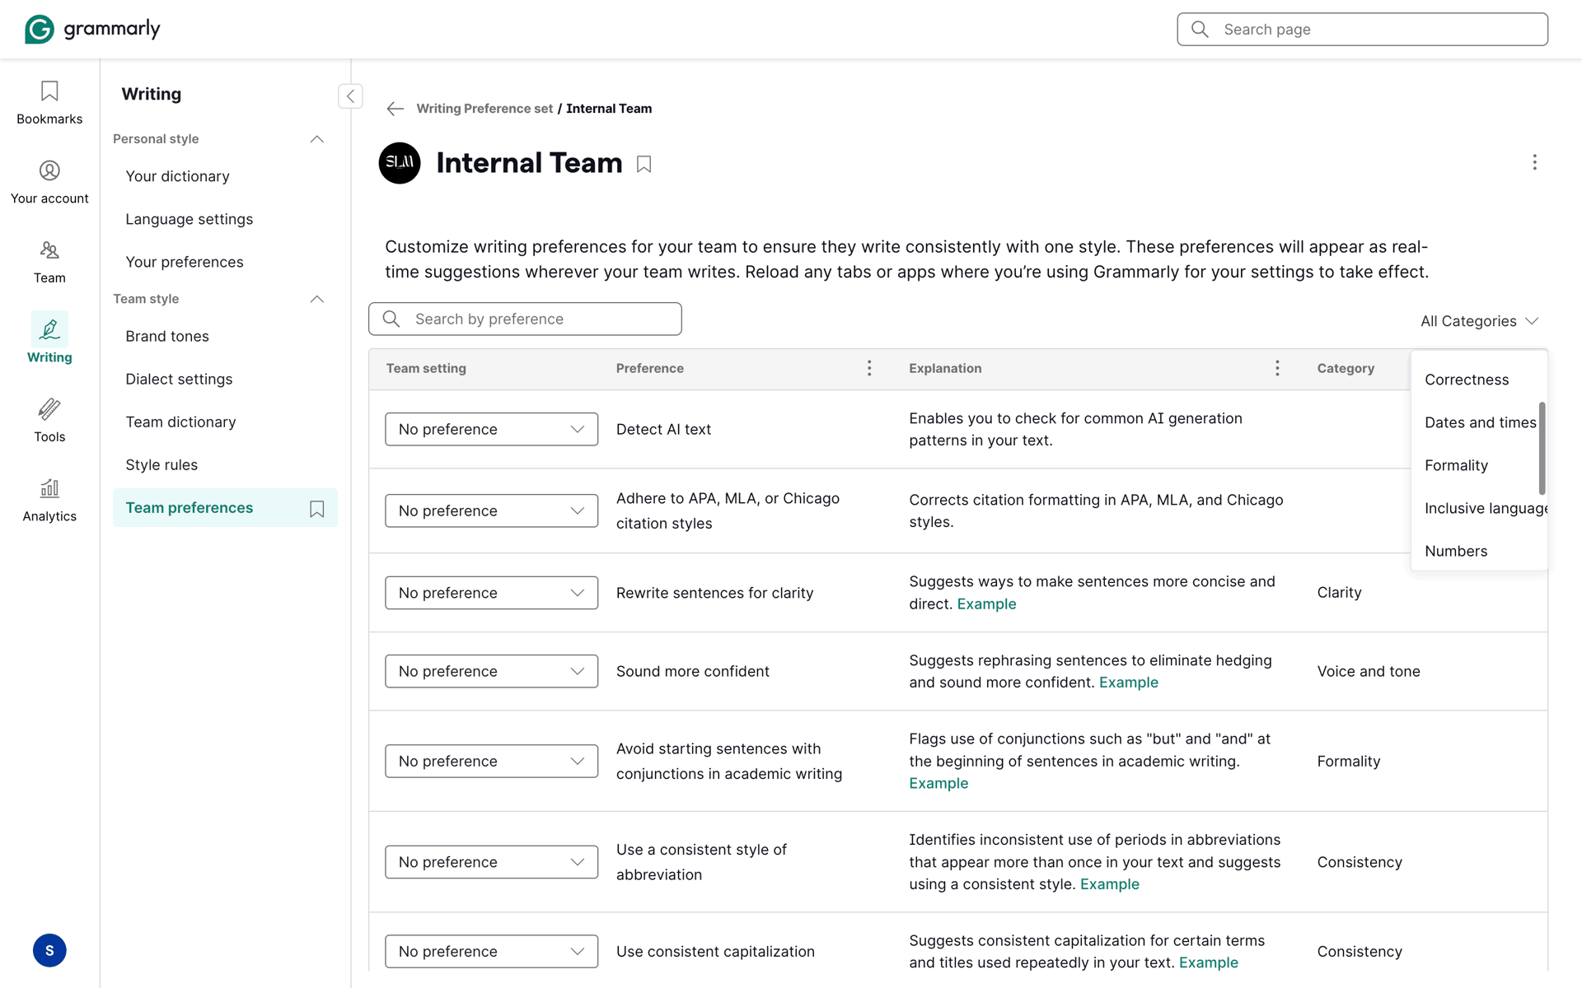Viewport: 1582px width, 988px height.
Task: Open Your dictionary
Action: coord(177,176)
